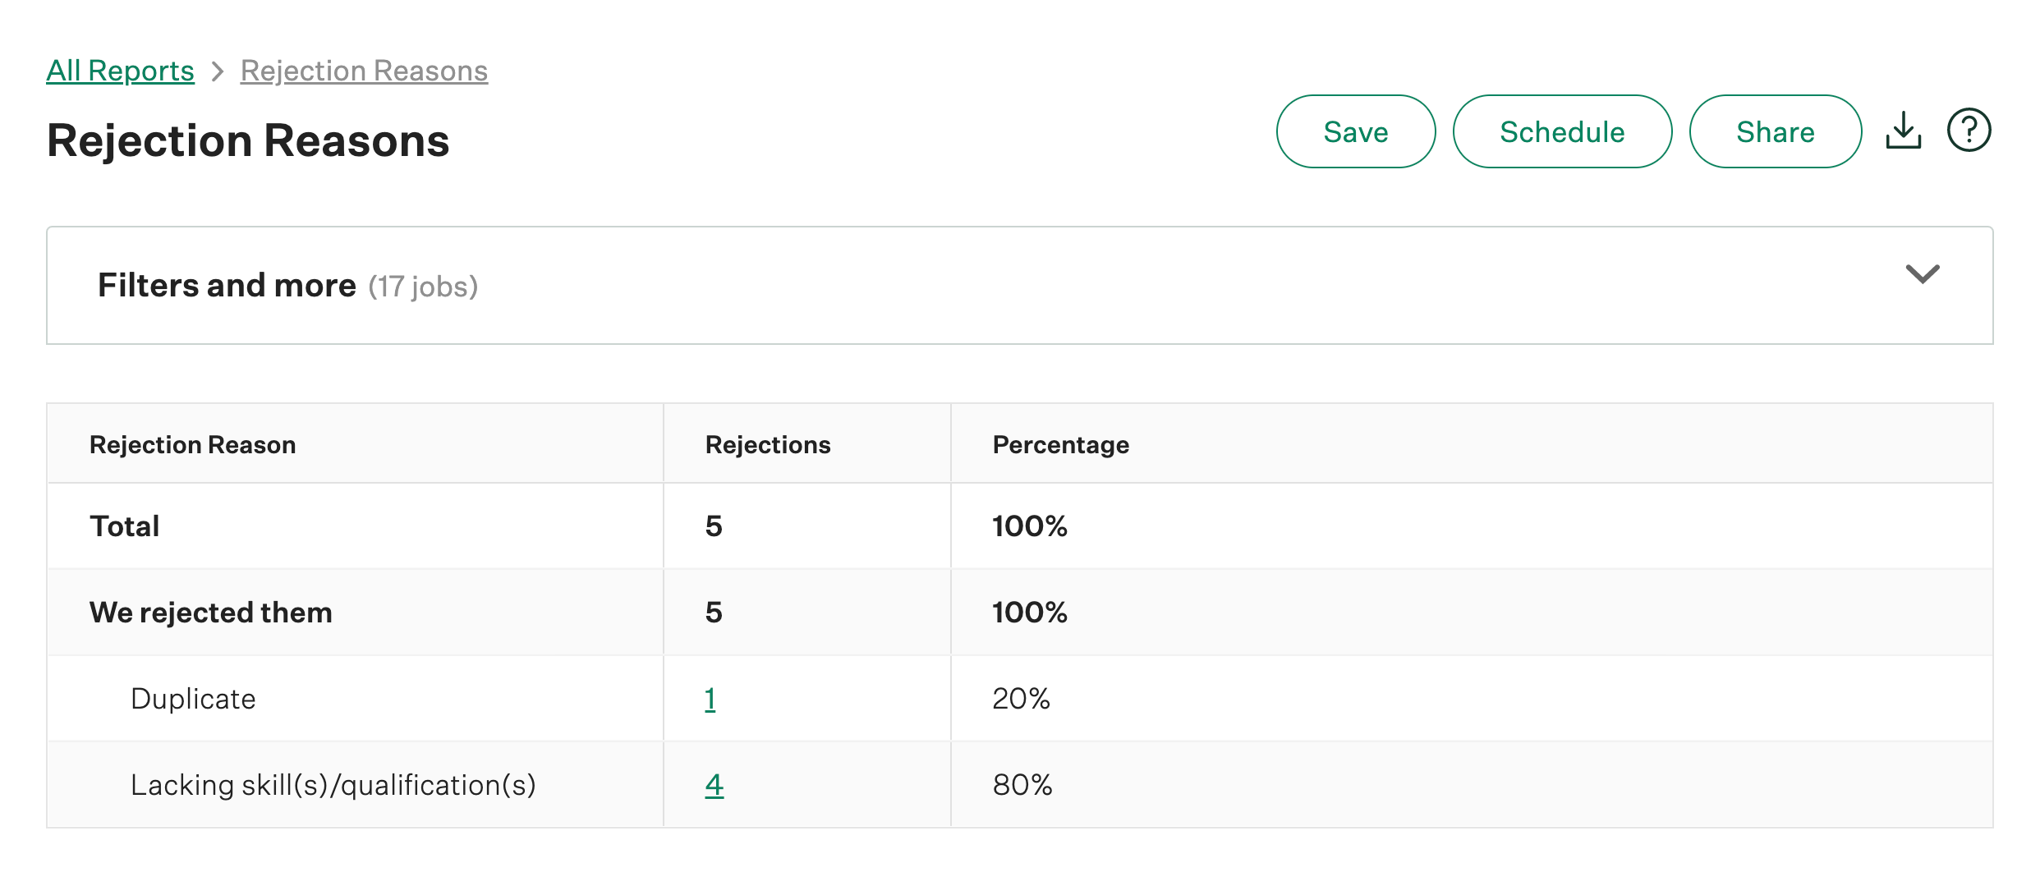Select the Rejections column header
2040x895 pixels.
point(768,443)
